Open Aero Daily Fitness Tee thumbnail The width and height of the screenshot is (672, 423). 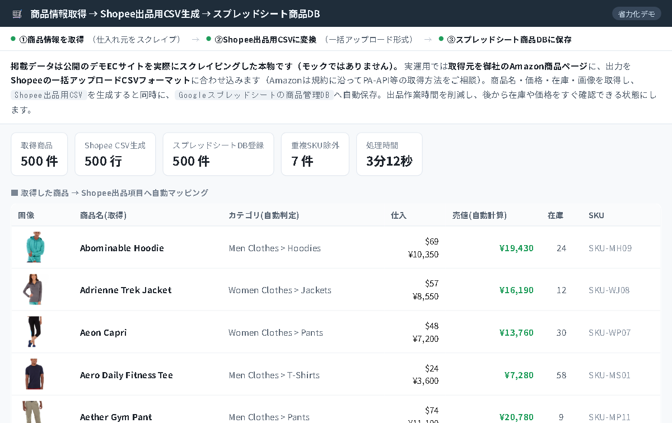(34, 374)
